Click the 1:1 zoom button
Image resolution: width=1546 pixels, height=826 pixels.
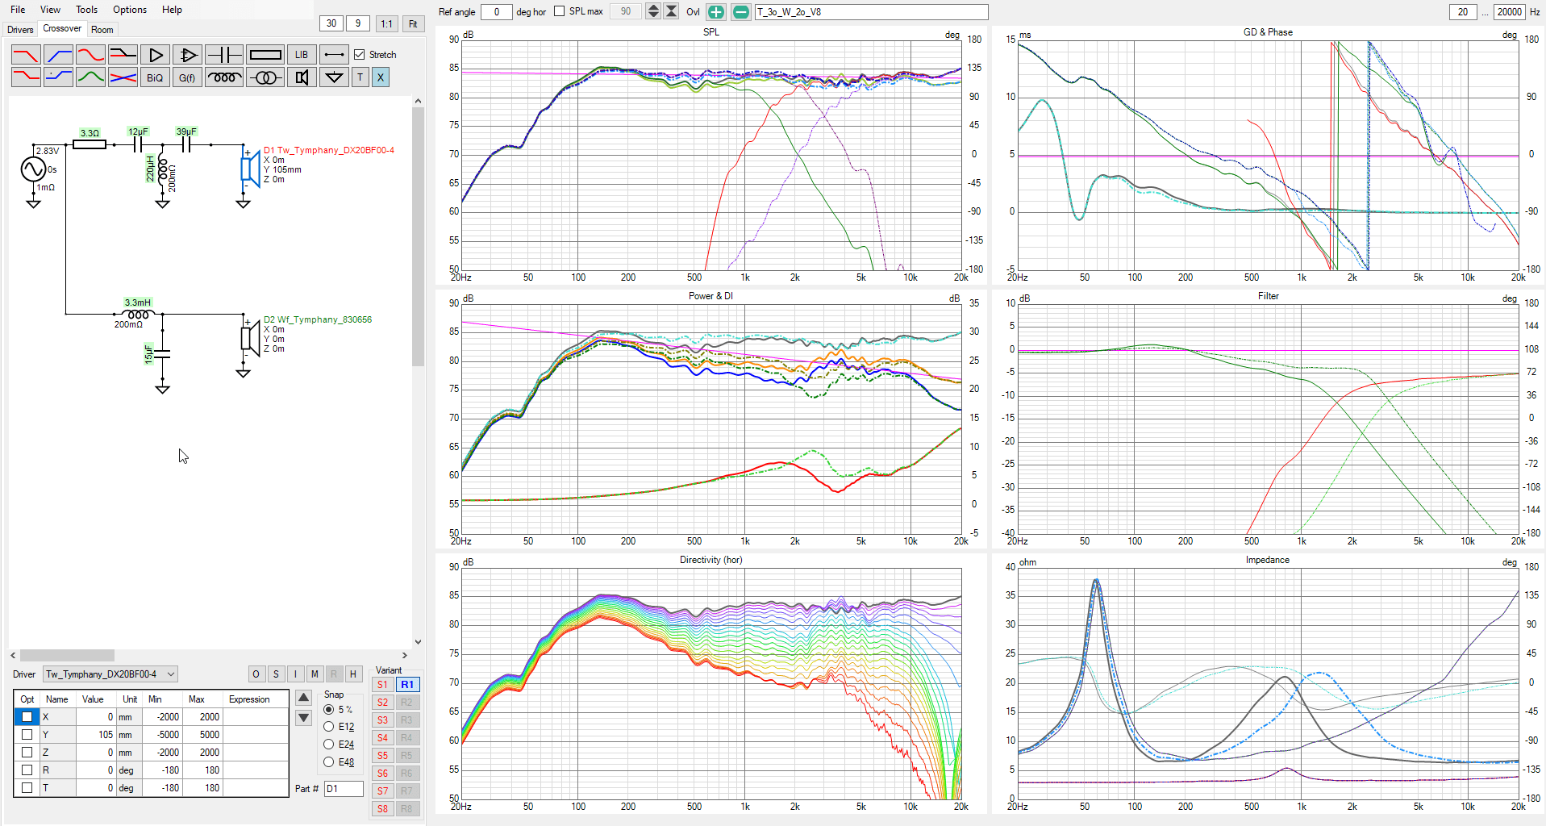(x=387, y=23)
